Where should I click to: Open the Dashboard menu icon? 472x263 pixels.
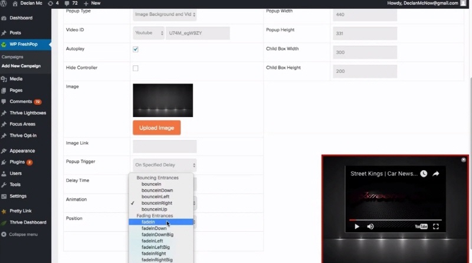pyautogui.click(x=4, y=18)
